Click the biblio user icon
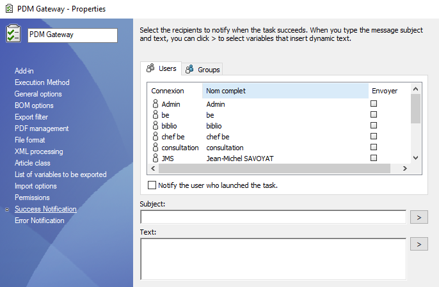 (x=155, y=126)
